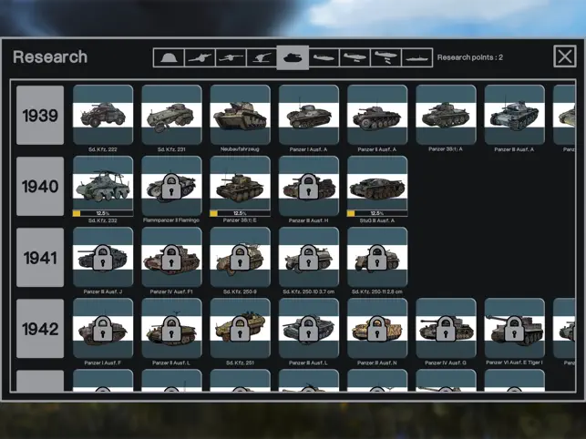Select the anti-tank gun research tab
This screenshot has height=439, width=586.
231,58
